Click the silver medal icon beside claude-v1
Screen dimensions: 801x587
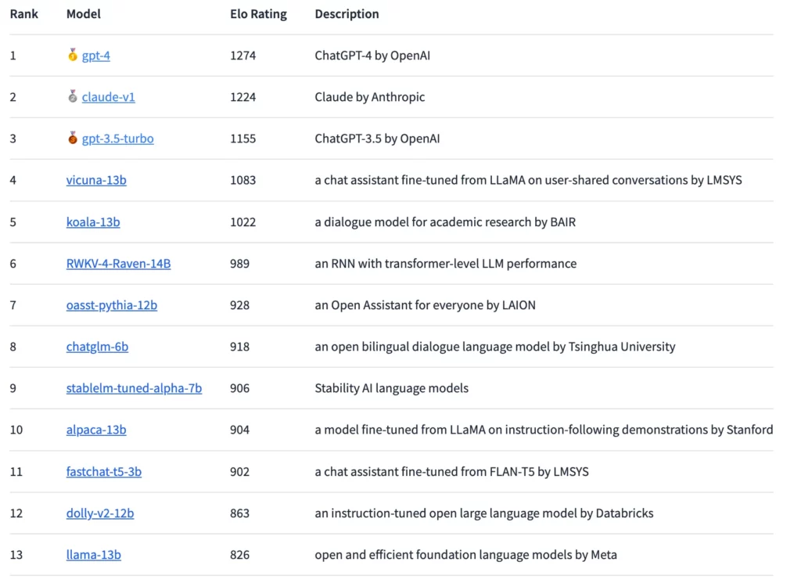pos(73,97)
